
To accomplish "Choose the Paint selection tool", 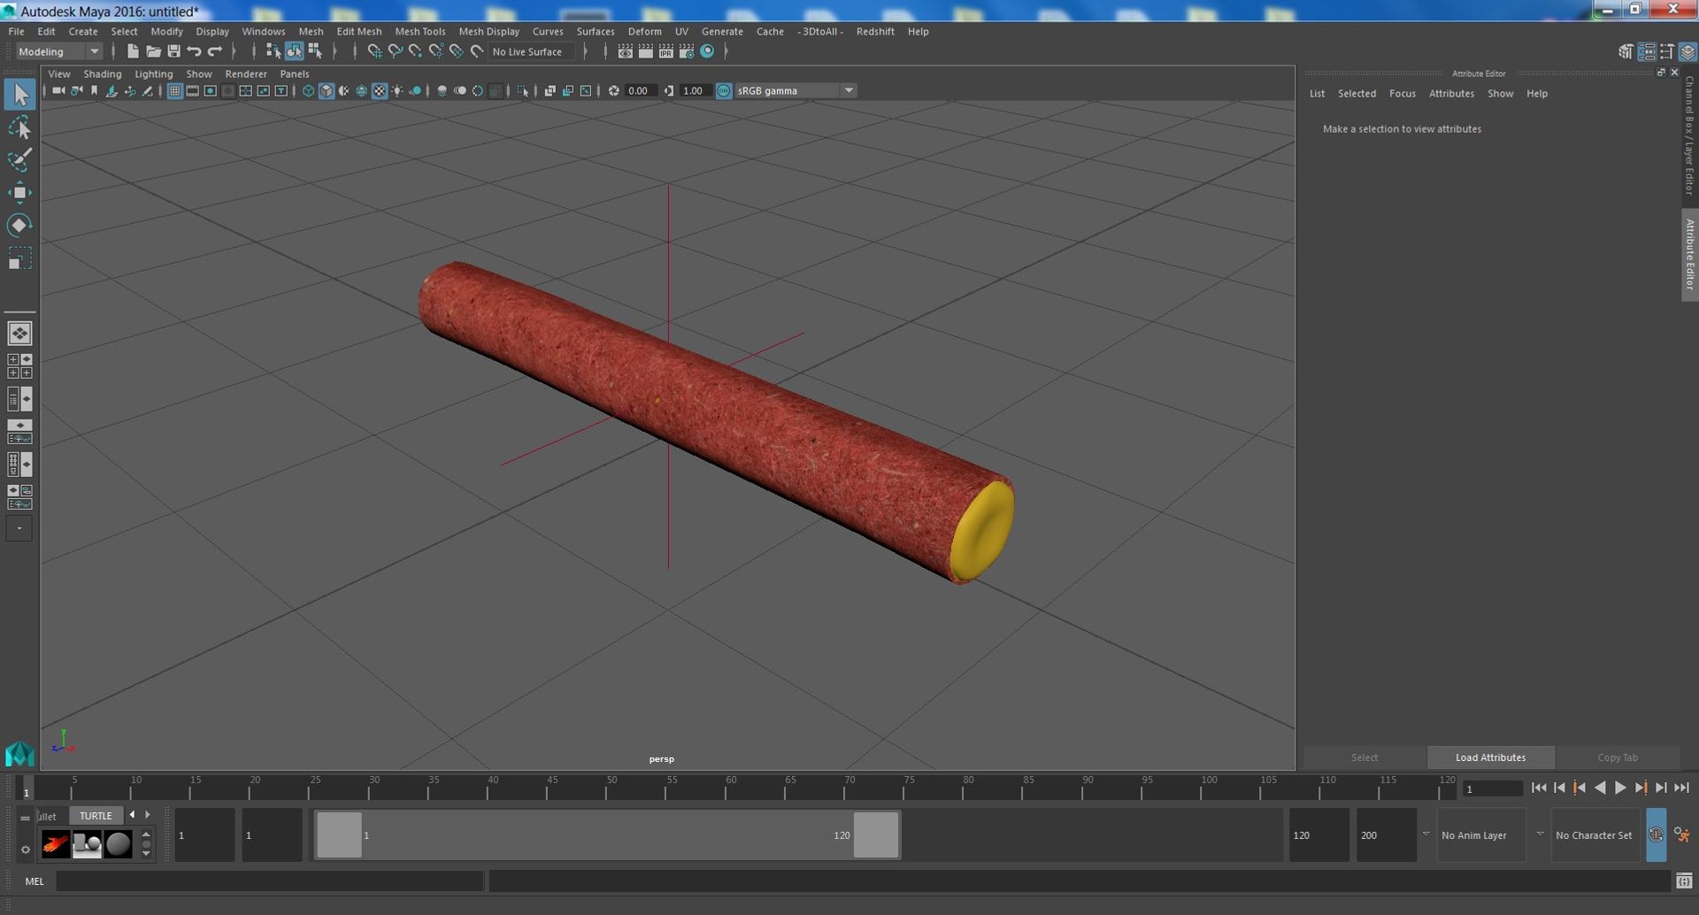I will (19, 160).
